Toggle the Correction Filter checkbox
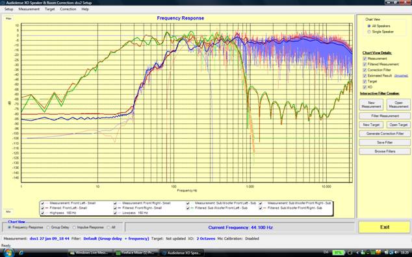This screenshot has height=257, width=412. (x=365, y=70)
